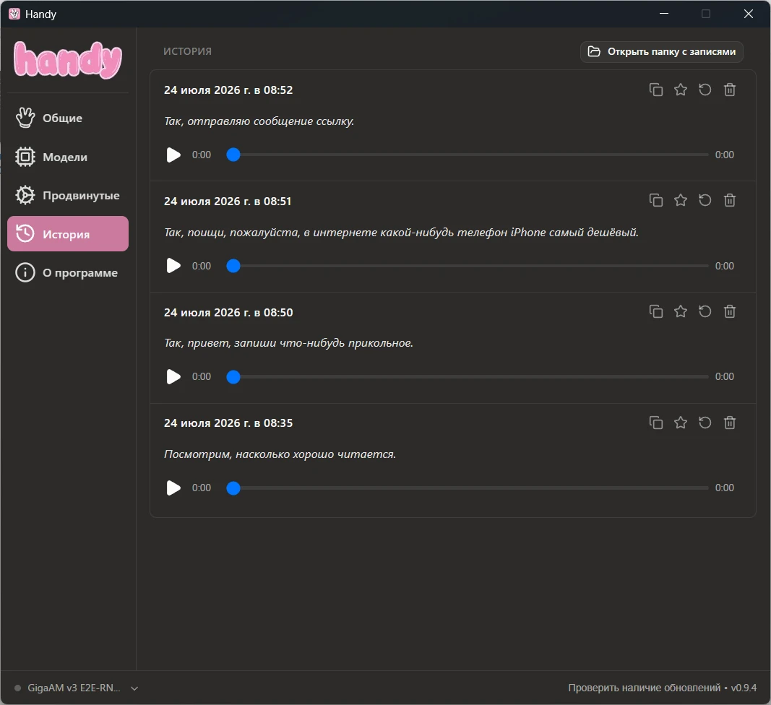Play the 08:51 iPhone recording

point(173,266)
